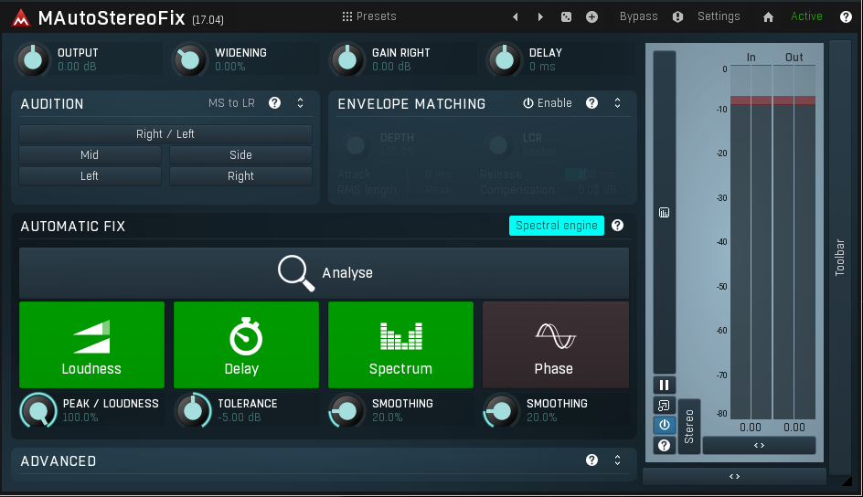Enable the Phase fix button
The image size is (863, 497).
pos(555,345)
